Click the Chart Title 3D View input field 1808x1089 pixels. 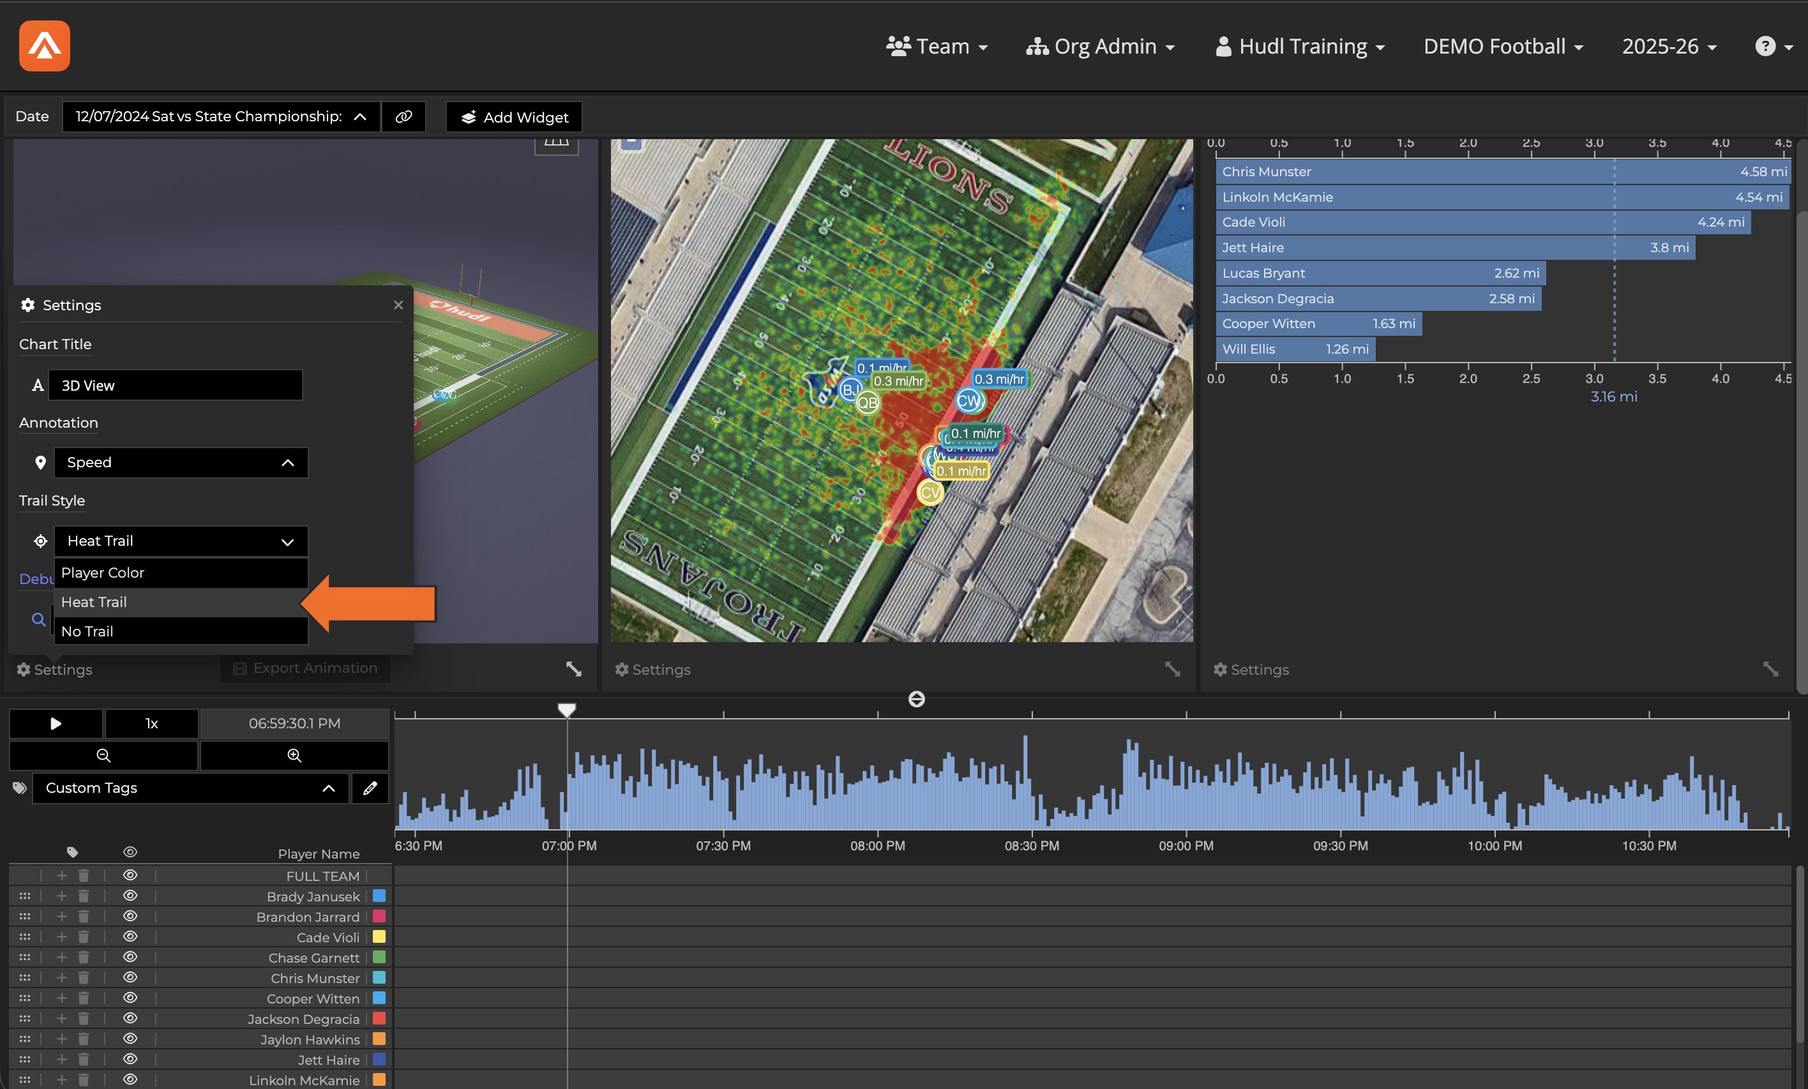[176, 386]
